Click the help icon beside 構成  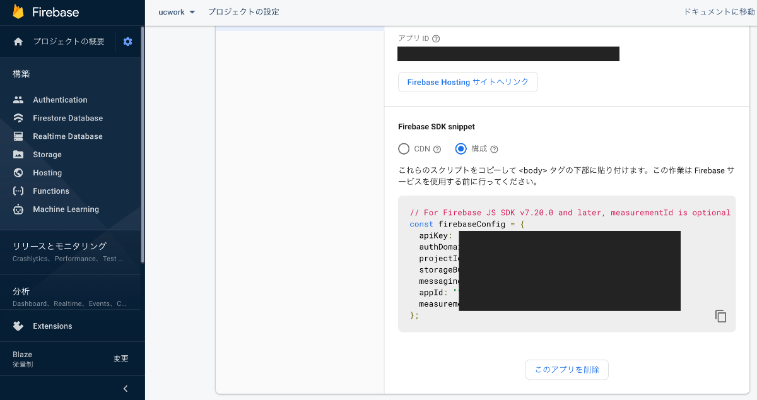tap(494, 150)
